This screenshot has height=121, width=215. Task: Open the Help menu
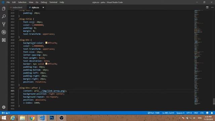62,2
